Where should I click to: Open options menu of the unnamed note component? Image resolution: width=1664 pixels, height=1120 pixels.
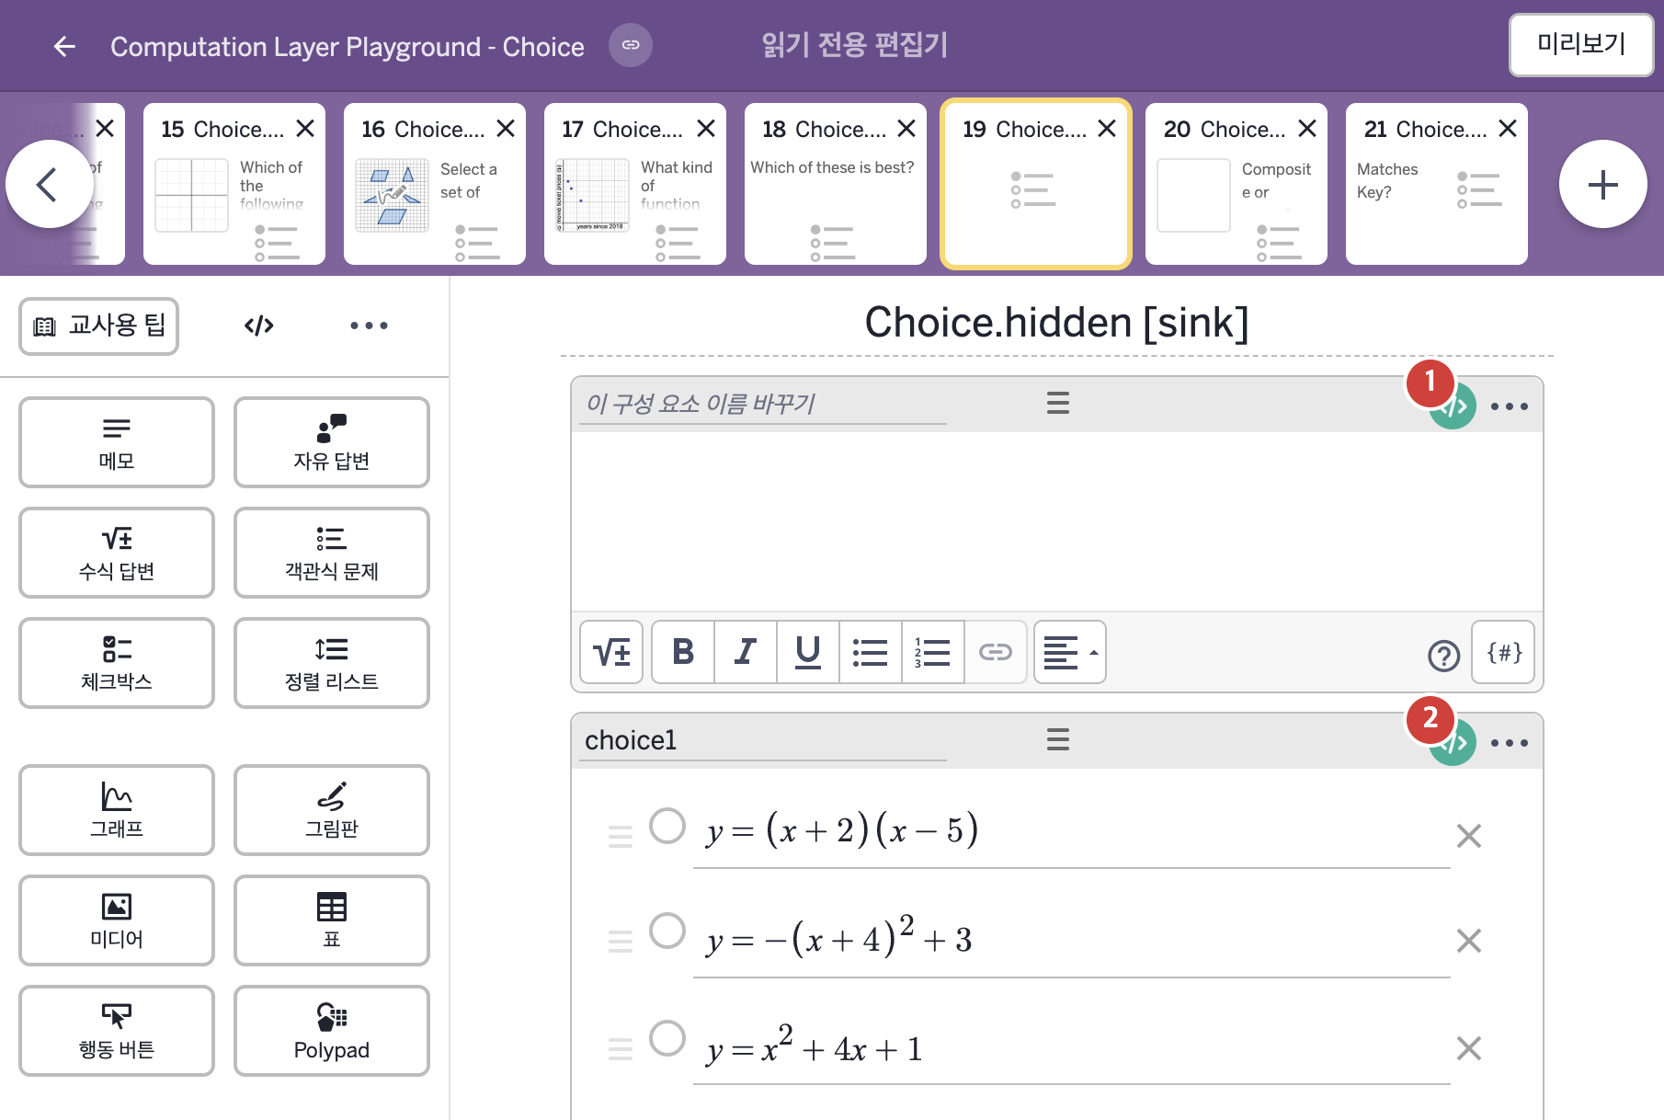tap(1510, 406)
